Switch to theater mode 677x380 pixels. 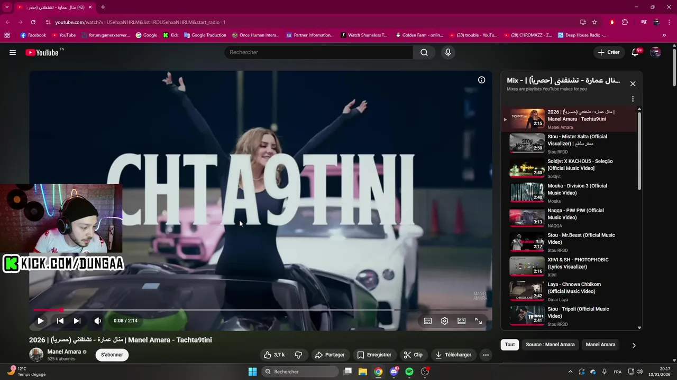[x=462, y=321]
